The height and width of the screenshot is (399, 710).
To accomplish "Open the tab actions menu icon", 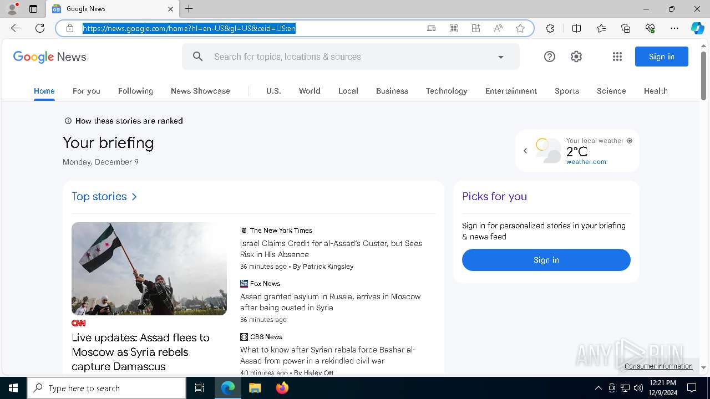I will pos(33,9).
